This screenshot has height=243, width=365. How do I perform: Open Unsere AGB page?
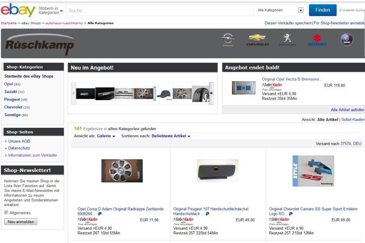pyautogui.click(x=19, y=141)
